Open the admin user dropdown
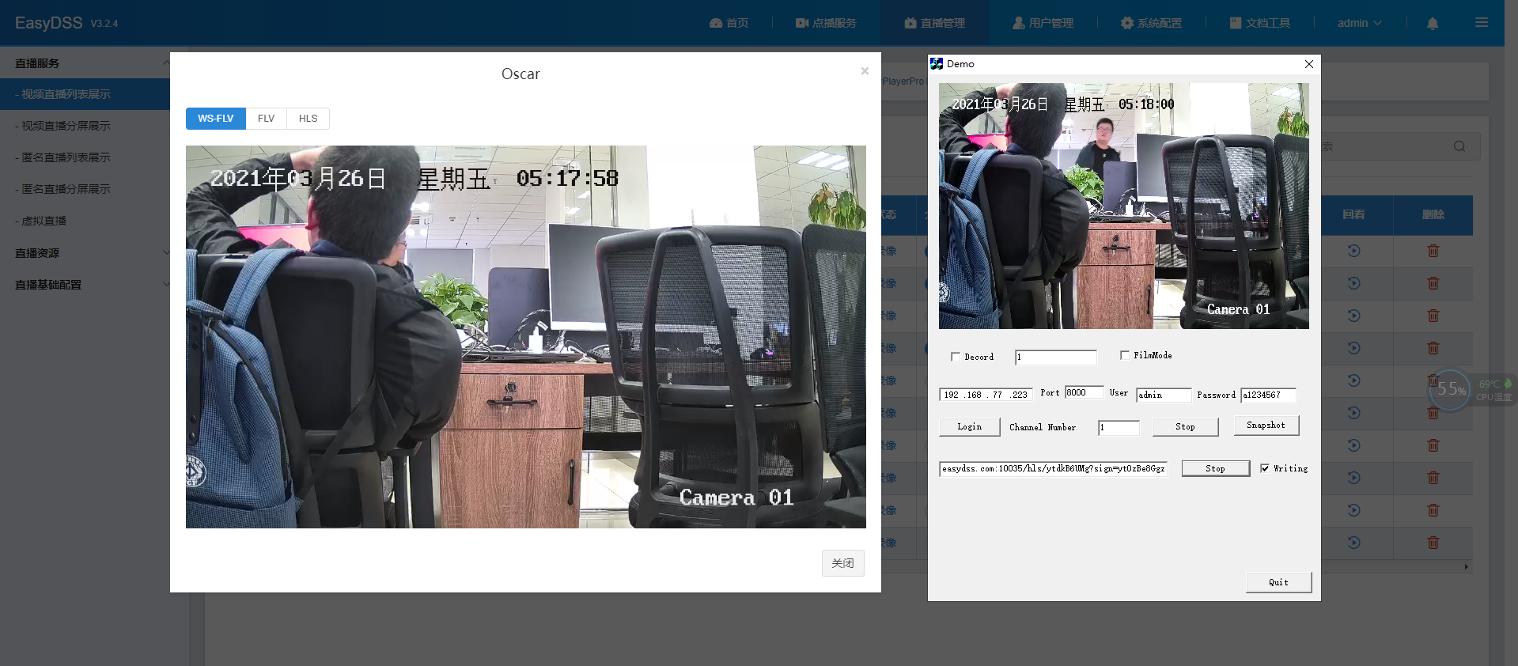This screenshot has height=666, width=1518. point(1359,23)
